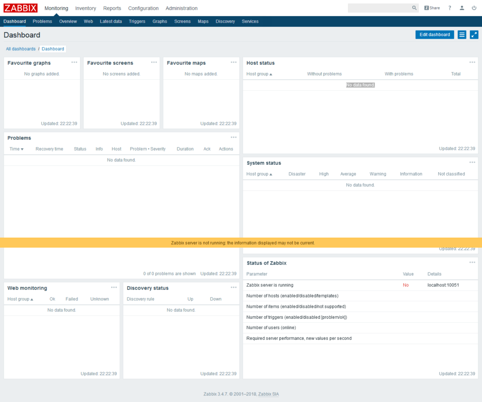This screenshot has height=402, width=482.
Task: Open the help question mark icon
Action: coord(450,8)
